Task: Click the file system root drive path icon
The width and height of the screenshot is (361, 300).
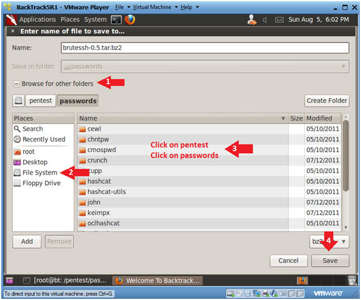Action: pyautogui.click(x=18, y=101)
